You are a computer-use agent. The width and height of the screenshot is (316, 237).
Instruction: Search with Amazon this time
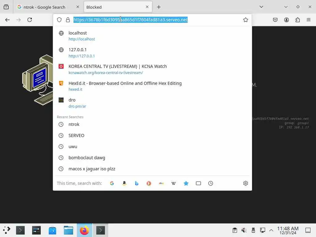click(124, 183)
